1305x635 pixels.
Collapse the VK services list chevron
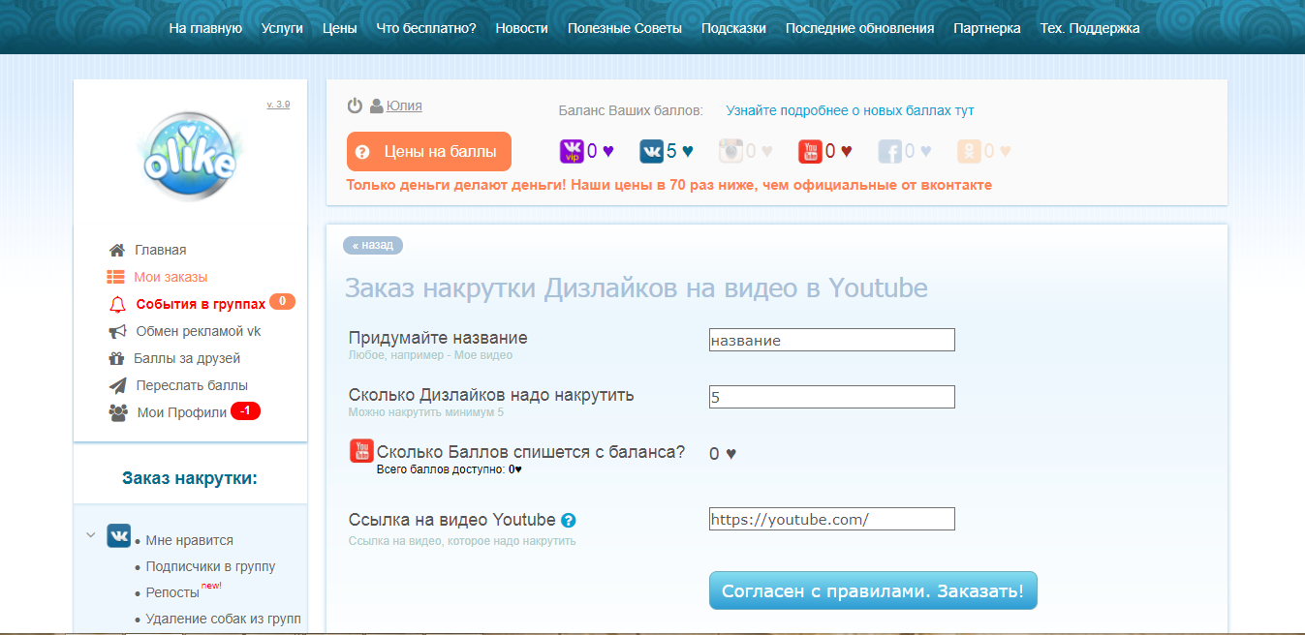click(x=90, y=534)
